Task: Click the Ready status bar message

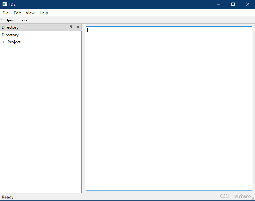Action: point(8,197)
